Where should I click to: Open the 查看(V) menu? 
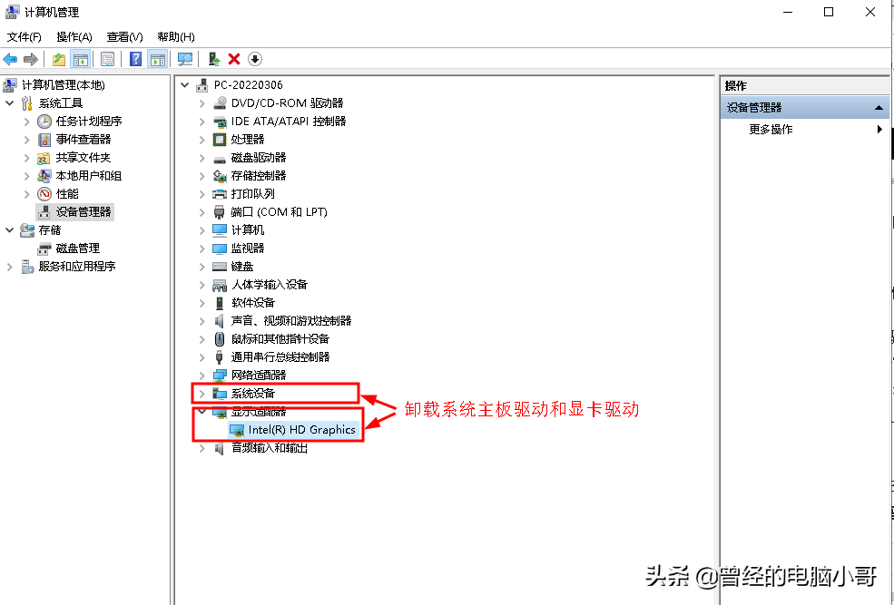pos(124,37)
